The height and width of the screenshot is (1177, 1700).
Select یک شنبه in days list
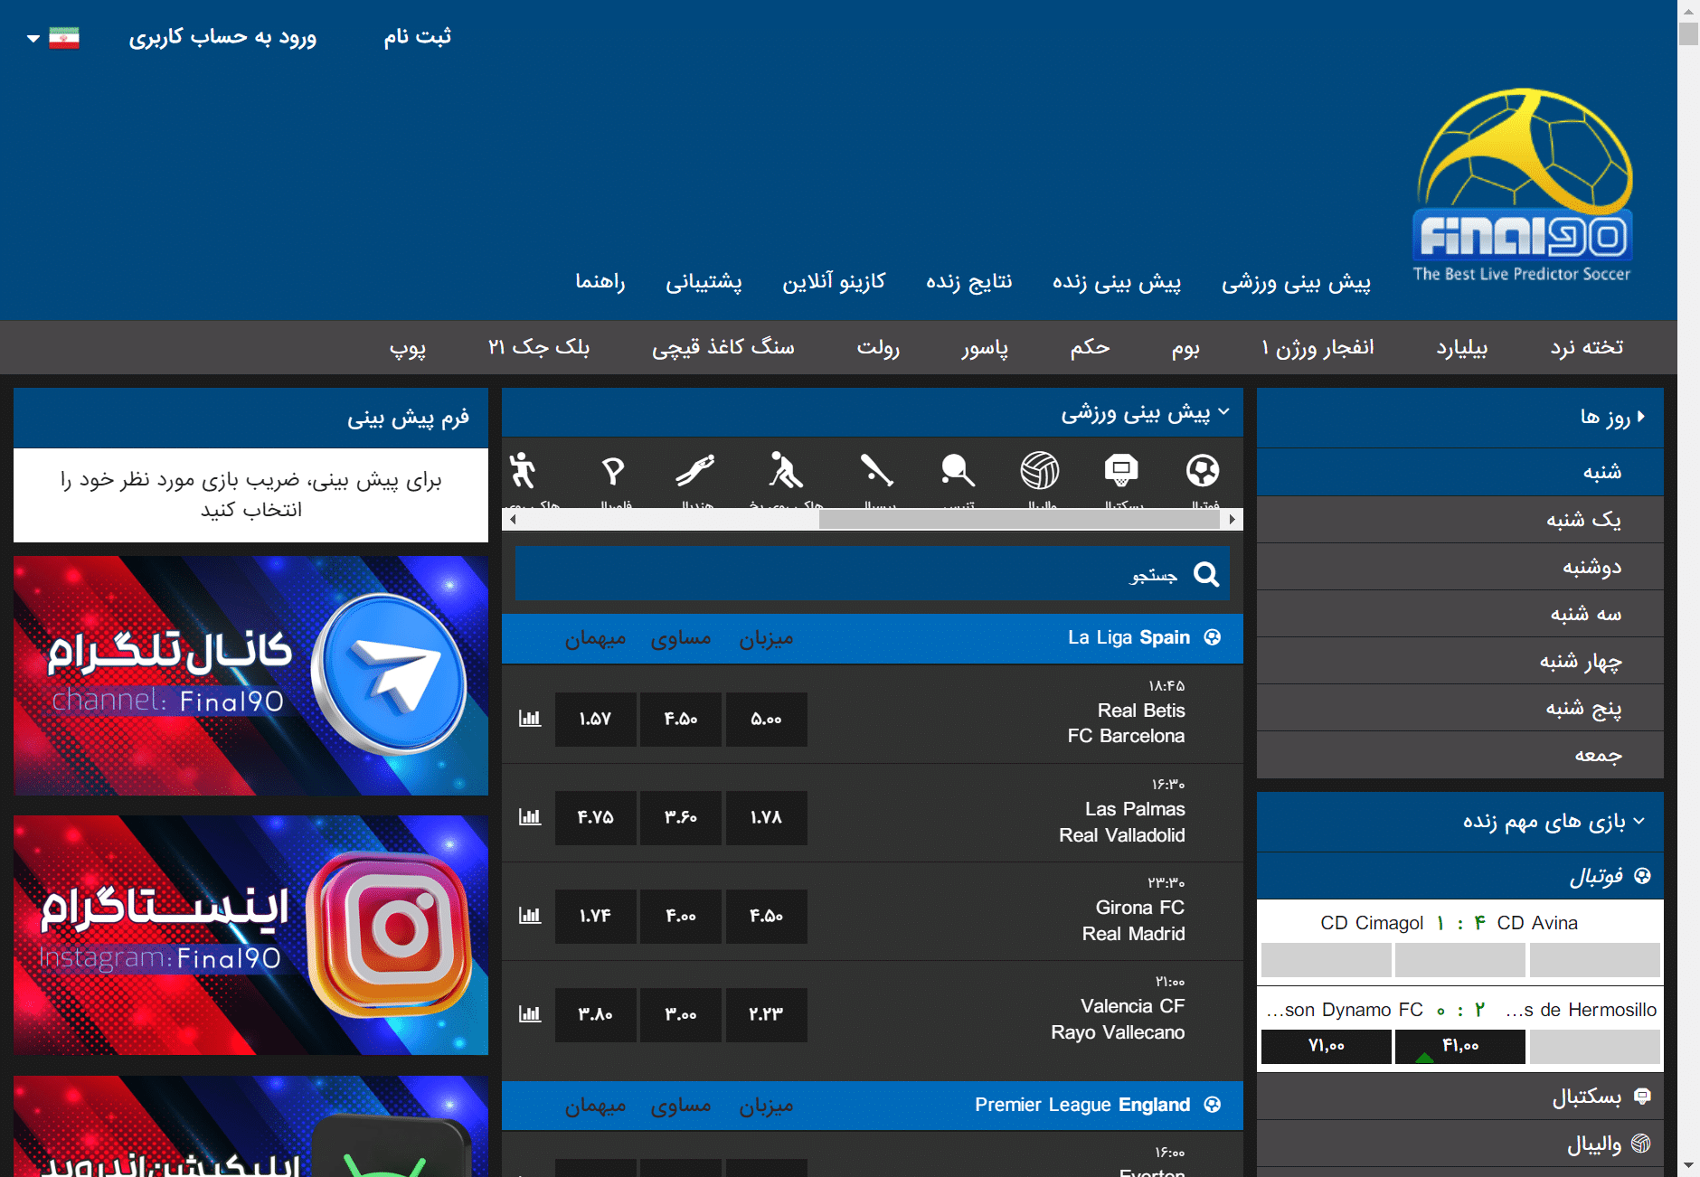[1460, 519]
